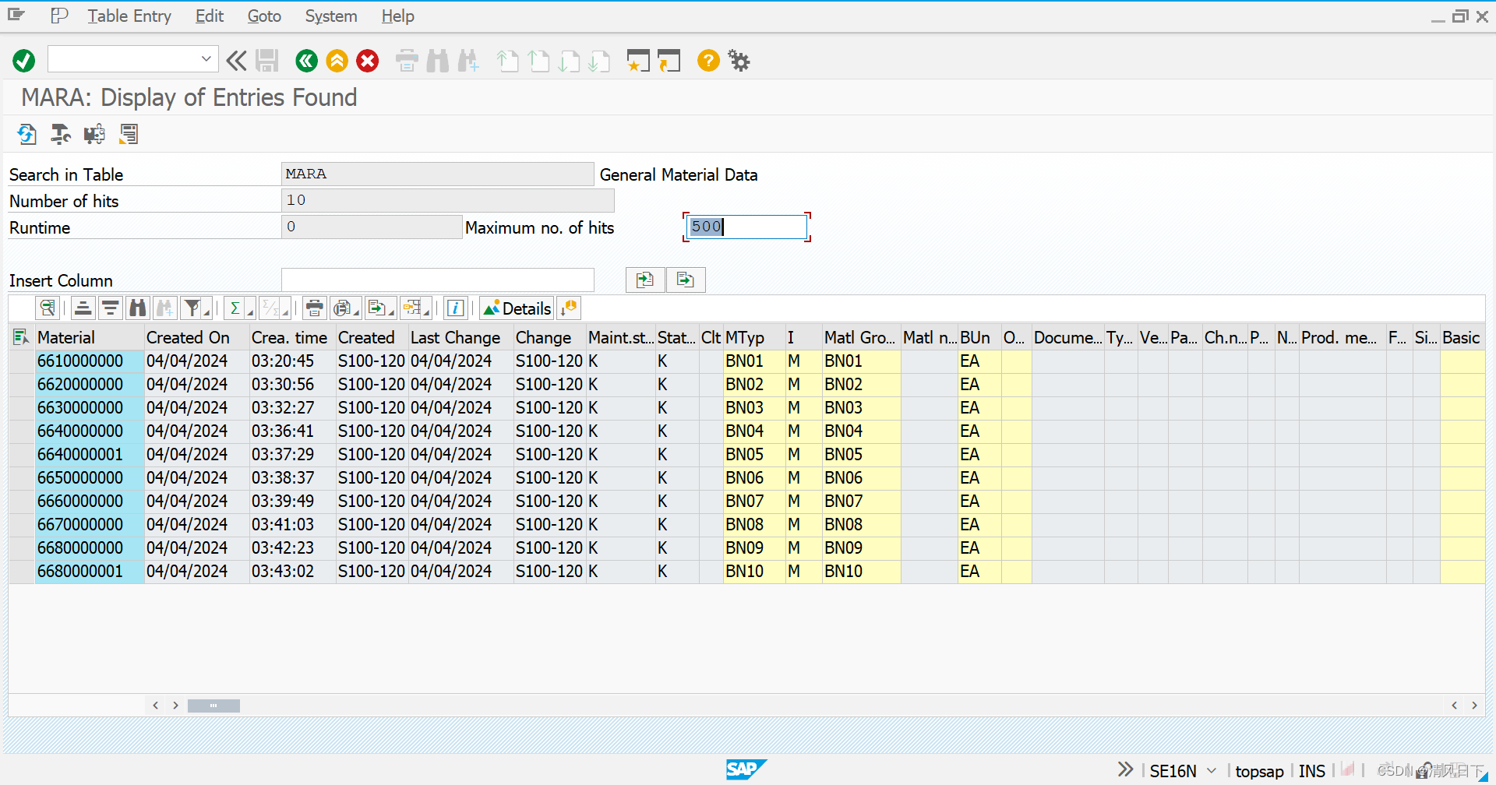Click the ALV Total sigma icon
Image resolution: width=1496 pixels, height=785 pixels.
[x=235, y=308]
